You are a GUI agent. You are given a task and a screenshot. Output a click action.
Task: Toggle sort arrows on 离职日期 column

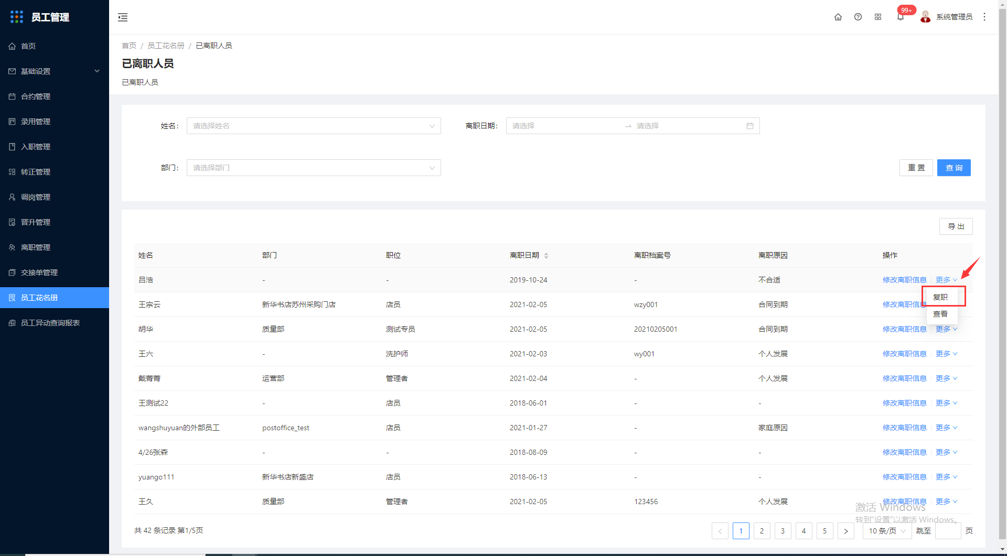click(x=546, y=256)
